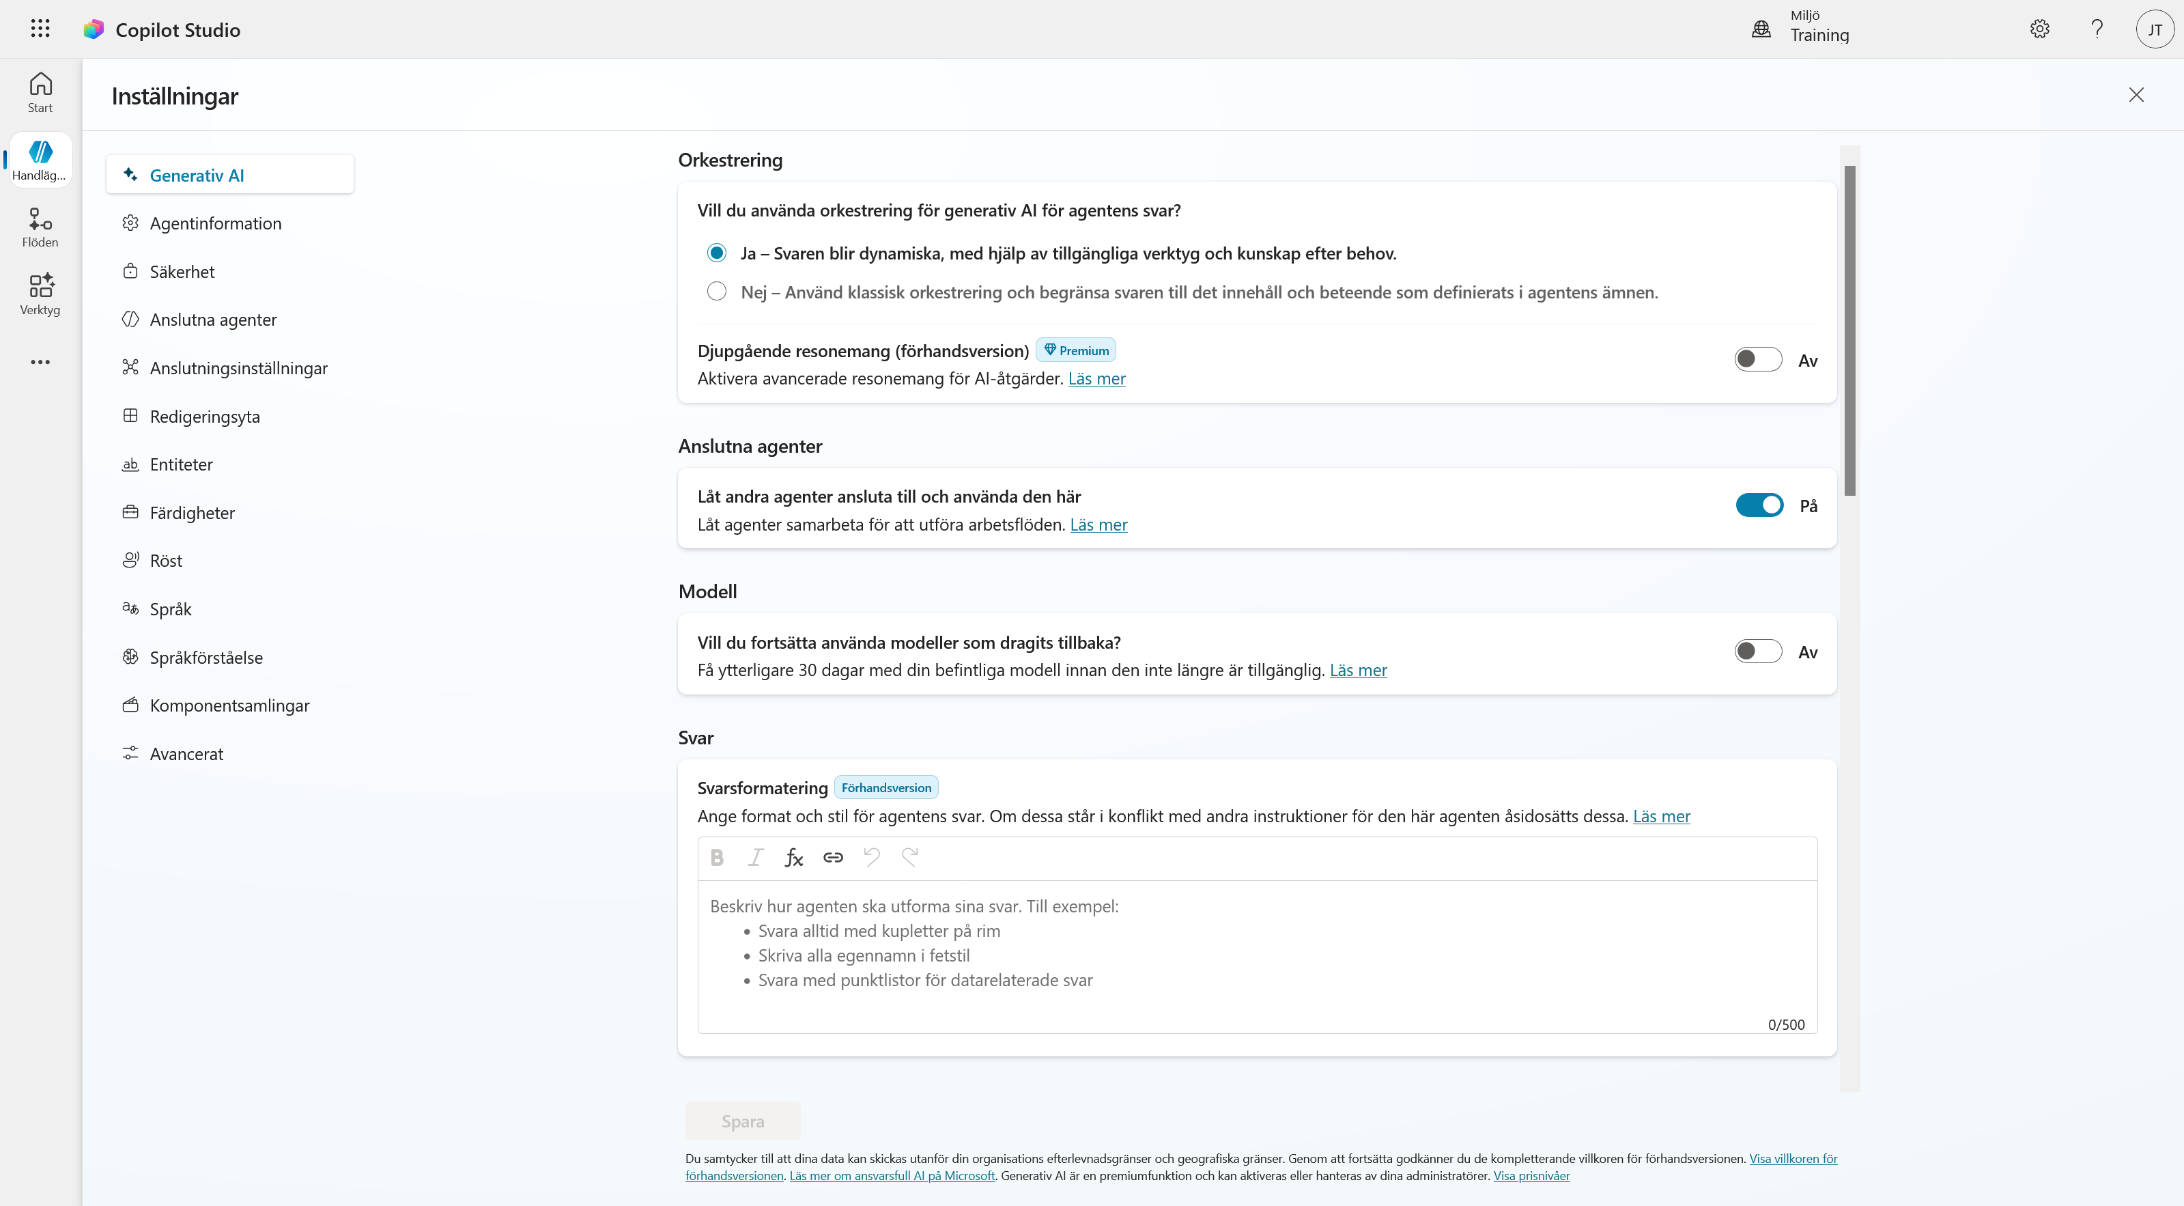
Task: Open the Språkförståelse settings section
Action: [x=230, y=657]
